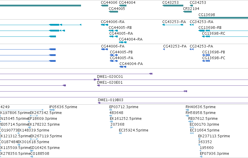
Task: Select the 207368 EST label
Action: click(117, 124)
